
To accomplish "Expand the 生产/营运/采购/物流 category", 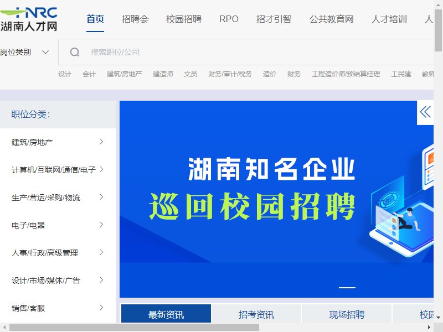I will point(58,198).
